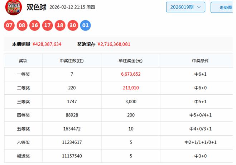Select the 福运奖 row label
This screenshot has width=236, height=165.
23,156
